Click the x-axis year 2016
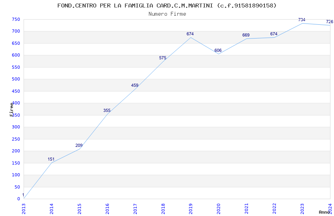The image size is (334, 216). pyautogui.click(x=107, y=209)
